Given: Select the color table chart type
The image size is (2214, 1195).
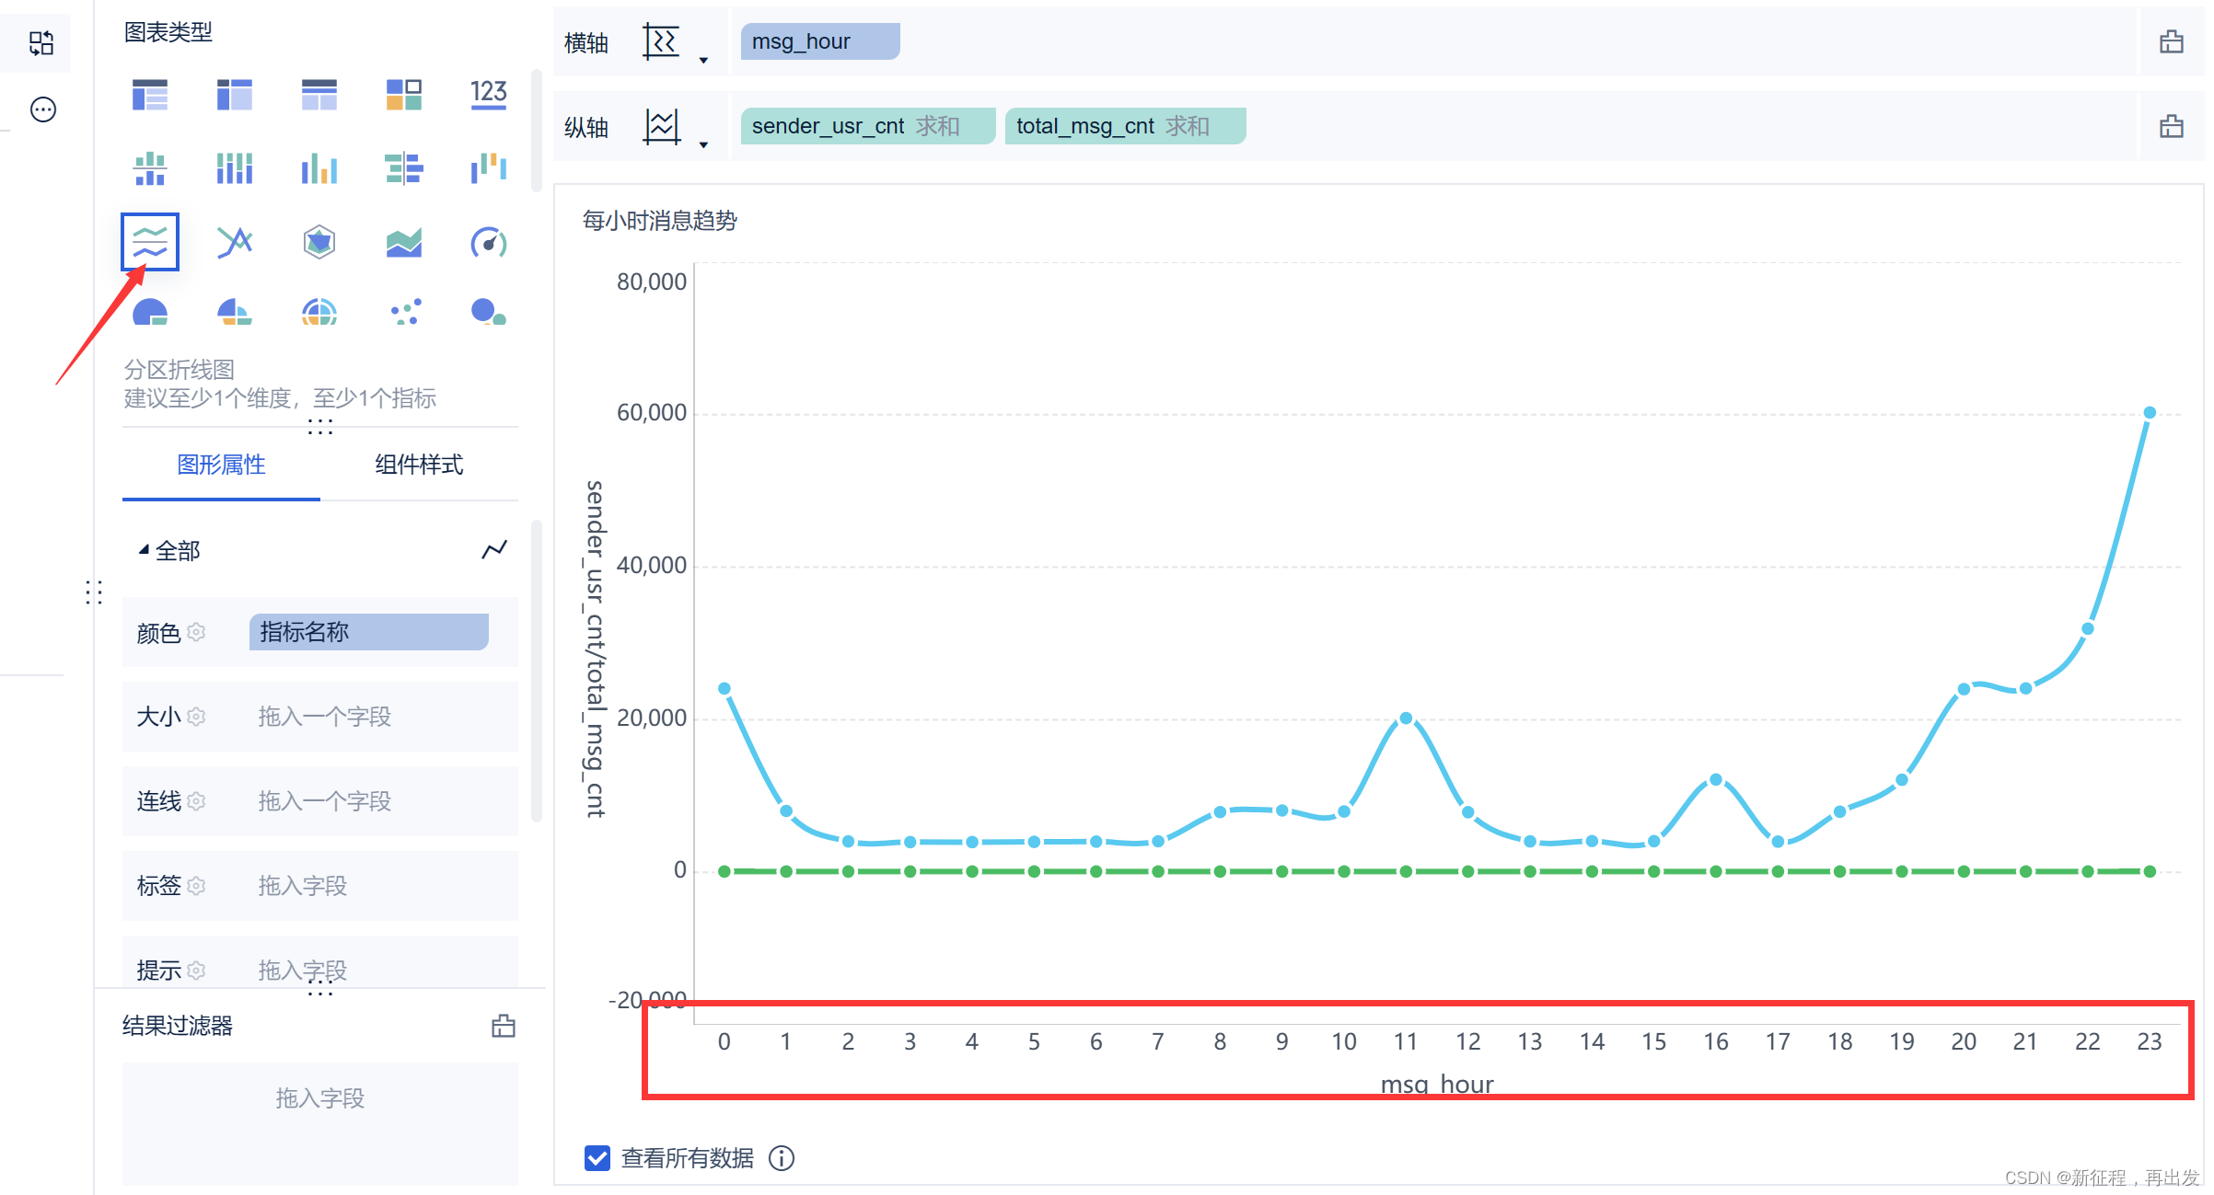Looking at the screenshot, I should (x=404, y=95).
